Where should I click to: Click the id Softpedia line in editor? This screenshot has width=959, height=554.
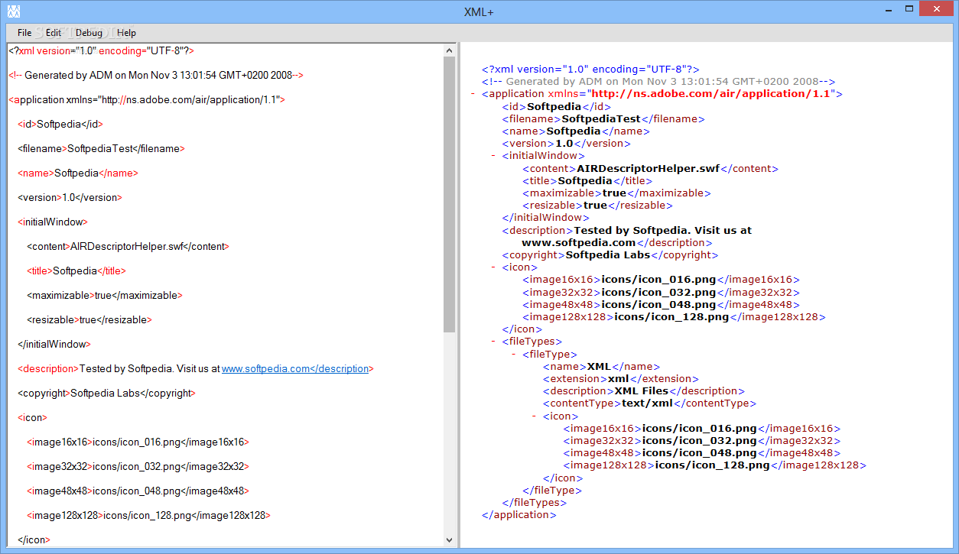click(x=60, y=124)
